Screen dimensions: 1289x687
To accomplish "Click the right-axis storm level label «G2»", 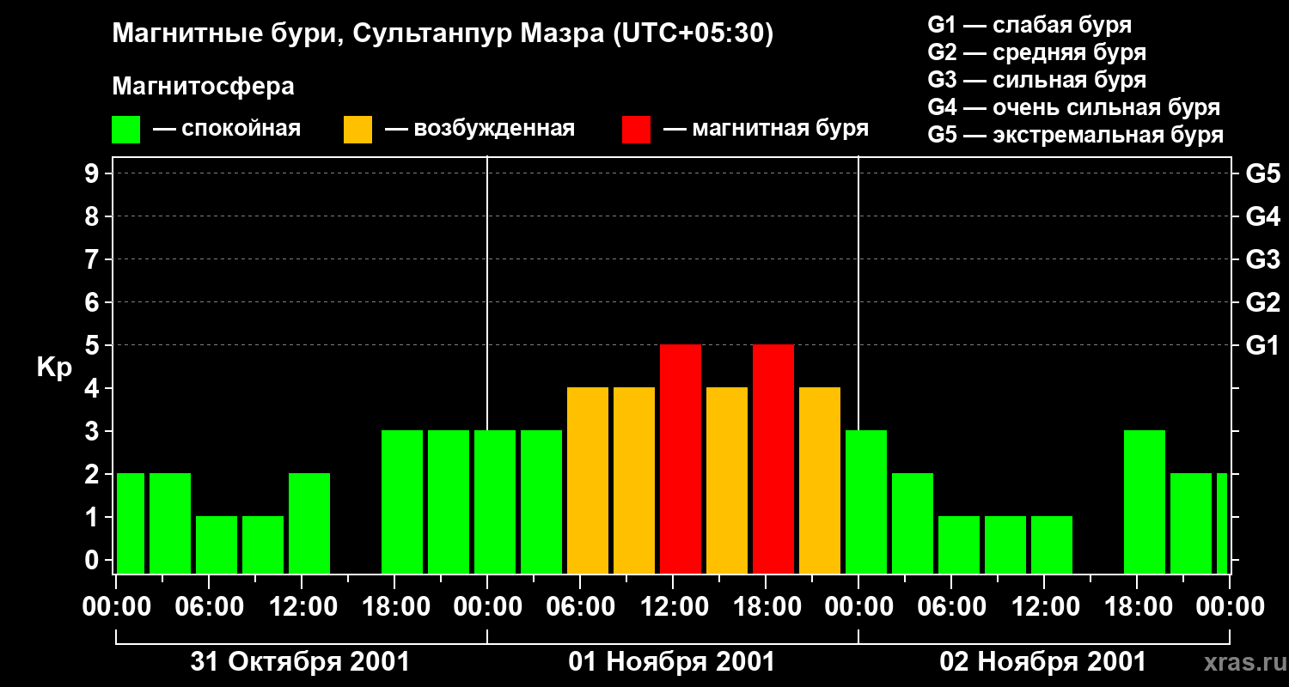I will click(x=1262, y=302).
